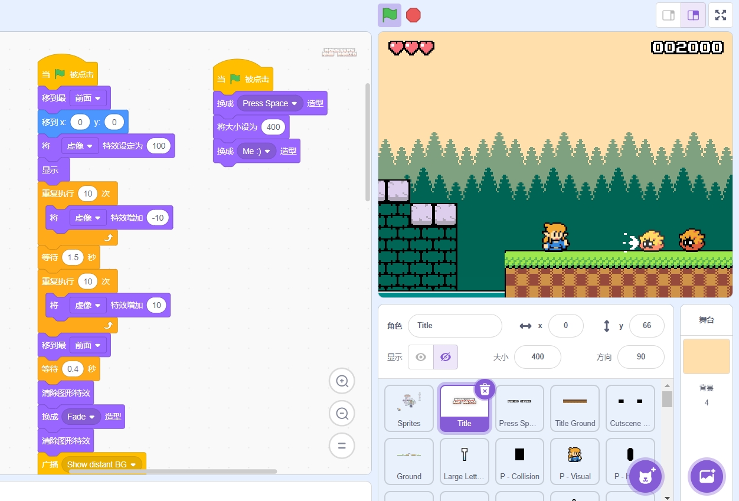Delete the Title sprite with trash icon
This screenshot has width=739, height=501.
coord(485,389)
